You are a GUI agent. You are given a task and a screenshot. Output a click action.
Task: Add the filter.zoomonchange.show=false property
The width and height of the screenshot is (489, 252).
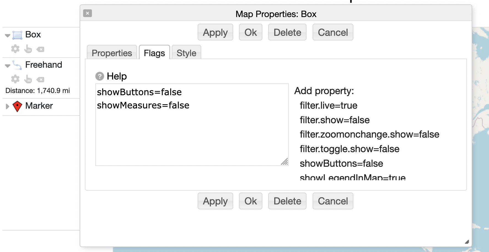[x=369, y=134]
